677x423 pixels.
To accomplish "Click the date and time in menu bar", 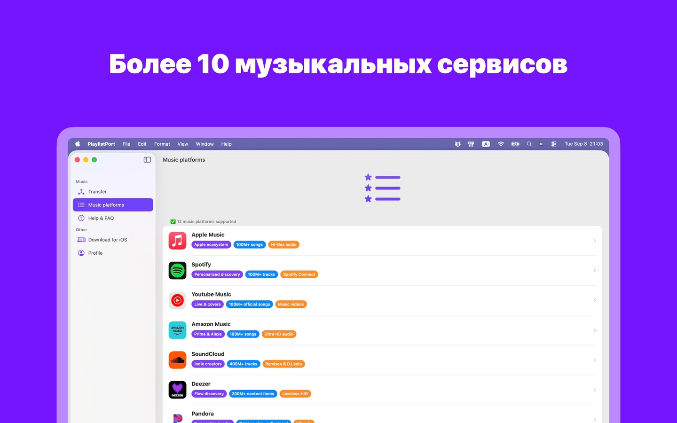I will point(583,144).
